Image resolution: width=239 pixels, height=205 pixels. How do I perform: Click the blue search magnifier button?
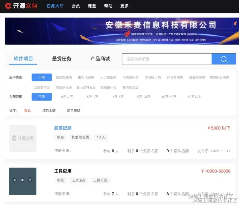[224, 59]
